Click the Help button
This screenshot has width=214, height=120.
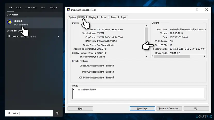(x=80, y=109)
